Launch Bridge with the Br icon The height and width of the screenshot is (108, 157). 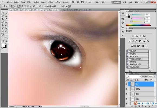pos(73,2)
